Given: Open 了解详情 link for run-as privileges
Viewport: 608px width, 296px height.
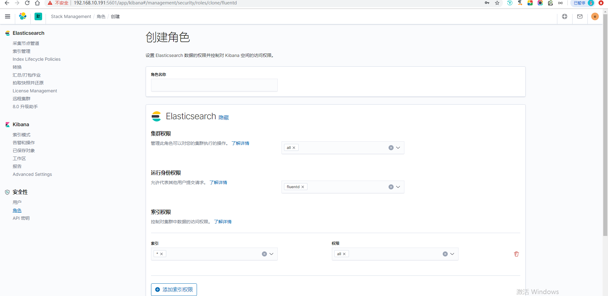Looking at the screenshot, I should [x=218, y=182].
